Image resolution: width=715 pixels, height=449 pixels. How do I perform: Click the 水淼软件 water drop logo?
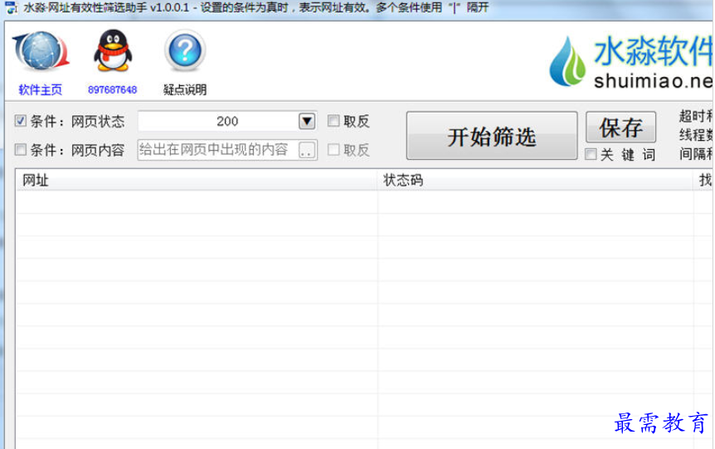(x=567, y=61)
